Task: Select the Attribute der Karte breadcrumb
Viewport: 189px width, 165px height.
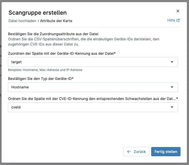Action: coord(56,21)
